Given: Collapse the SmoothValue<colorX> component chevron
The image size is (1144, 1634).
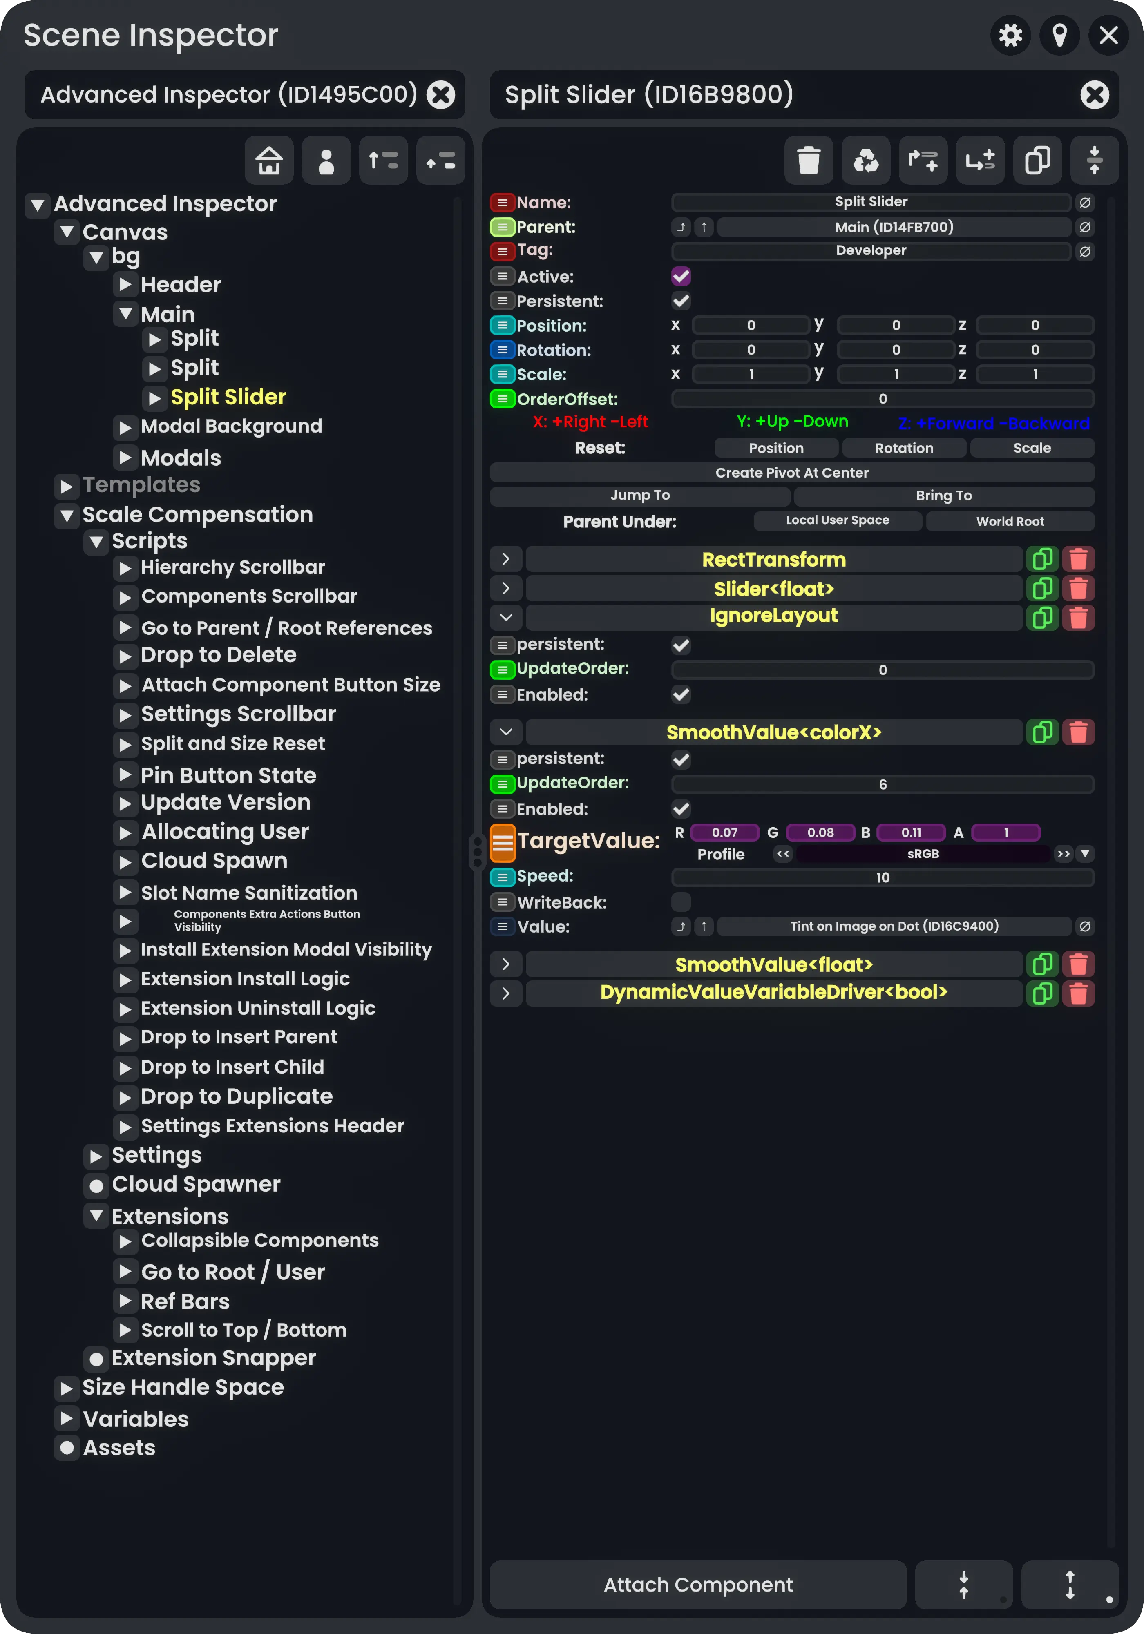Looking at the screenshot, I should pyautogui.click(x=506, y=732).
